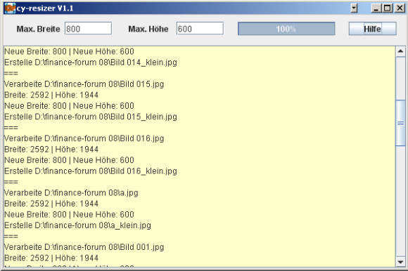
Task: Click line 'Erstelle D:\finance-forum 08\Bild 016_klein.jpg'
Action: click(91, 171)
